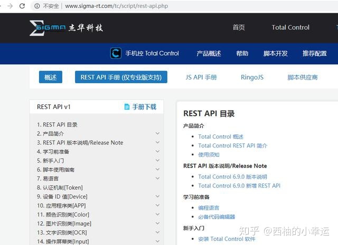Select 8. 认证机制[Token] in sidebar

pyautogui.click(x=60, y=188)
